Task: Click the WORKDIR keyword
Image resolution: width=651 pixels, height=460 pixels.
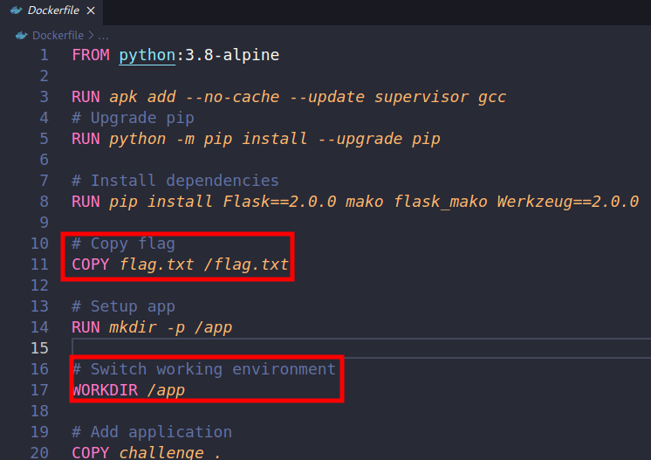Action: [x=105, y=390]
